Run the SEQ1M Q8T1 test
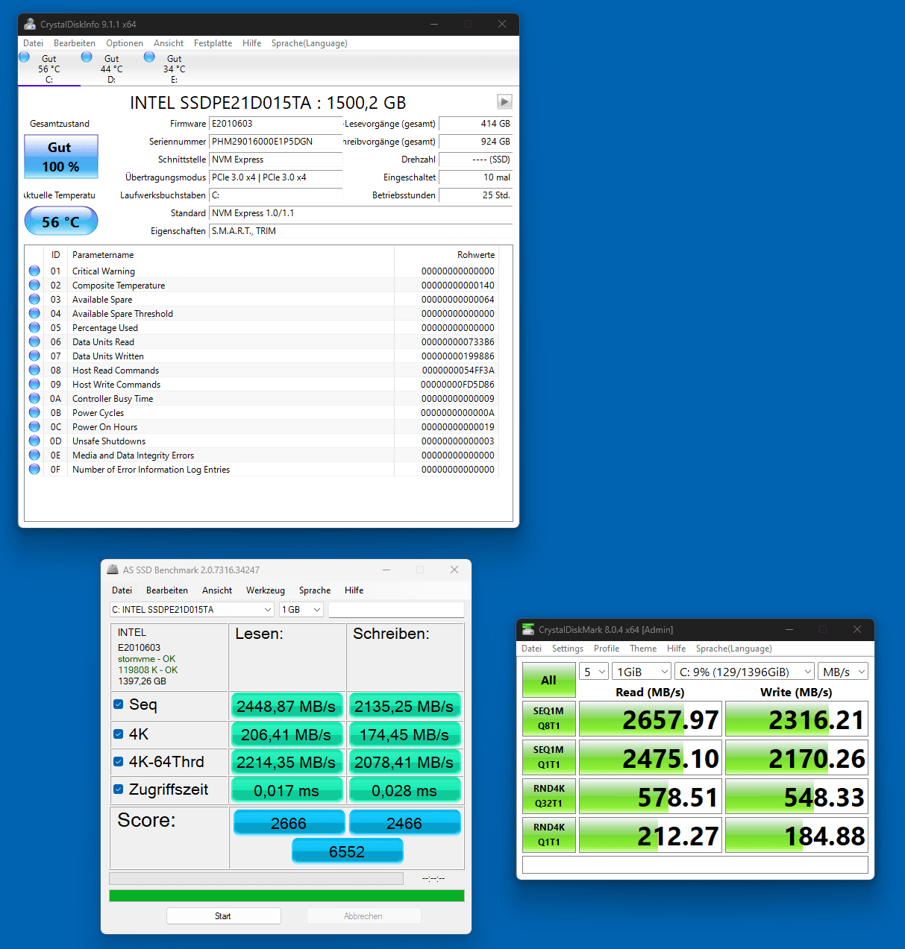The width and height of the screenshot is (905, 949). (x=549, y=719)
